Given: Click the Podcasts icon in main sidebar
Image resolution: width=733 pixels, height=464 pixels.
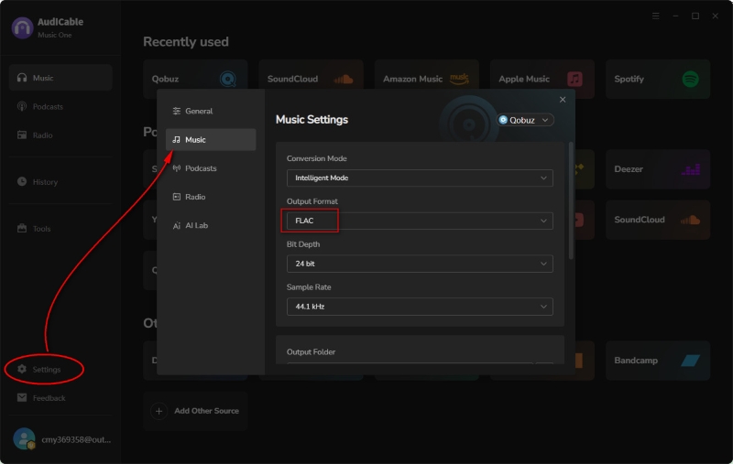Looking at the screenshot, I should tap(22, 106).
